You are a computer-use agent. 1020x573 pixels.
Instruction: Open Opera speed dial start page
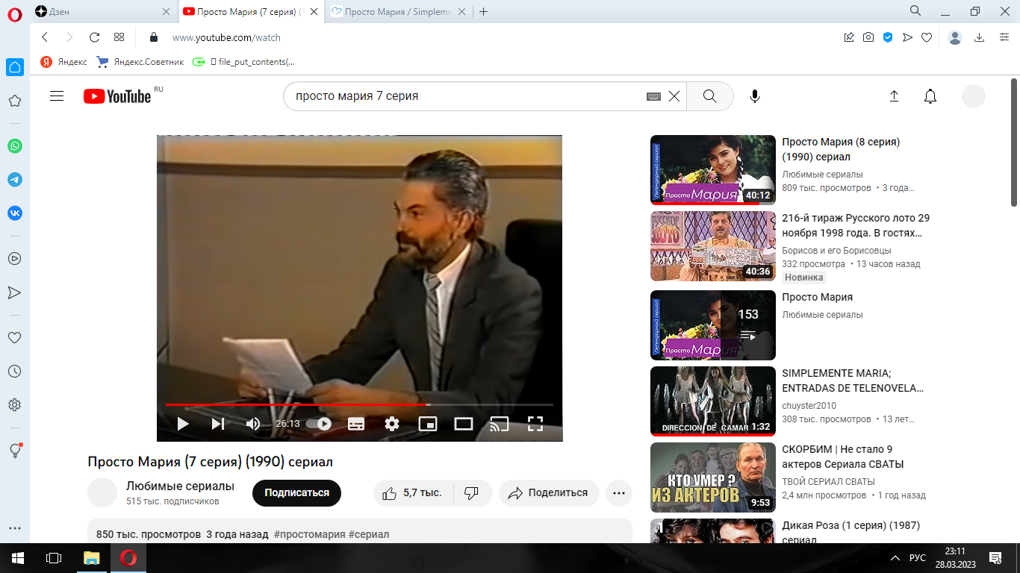pyautogui.click(x=119, y=37)
